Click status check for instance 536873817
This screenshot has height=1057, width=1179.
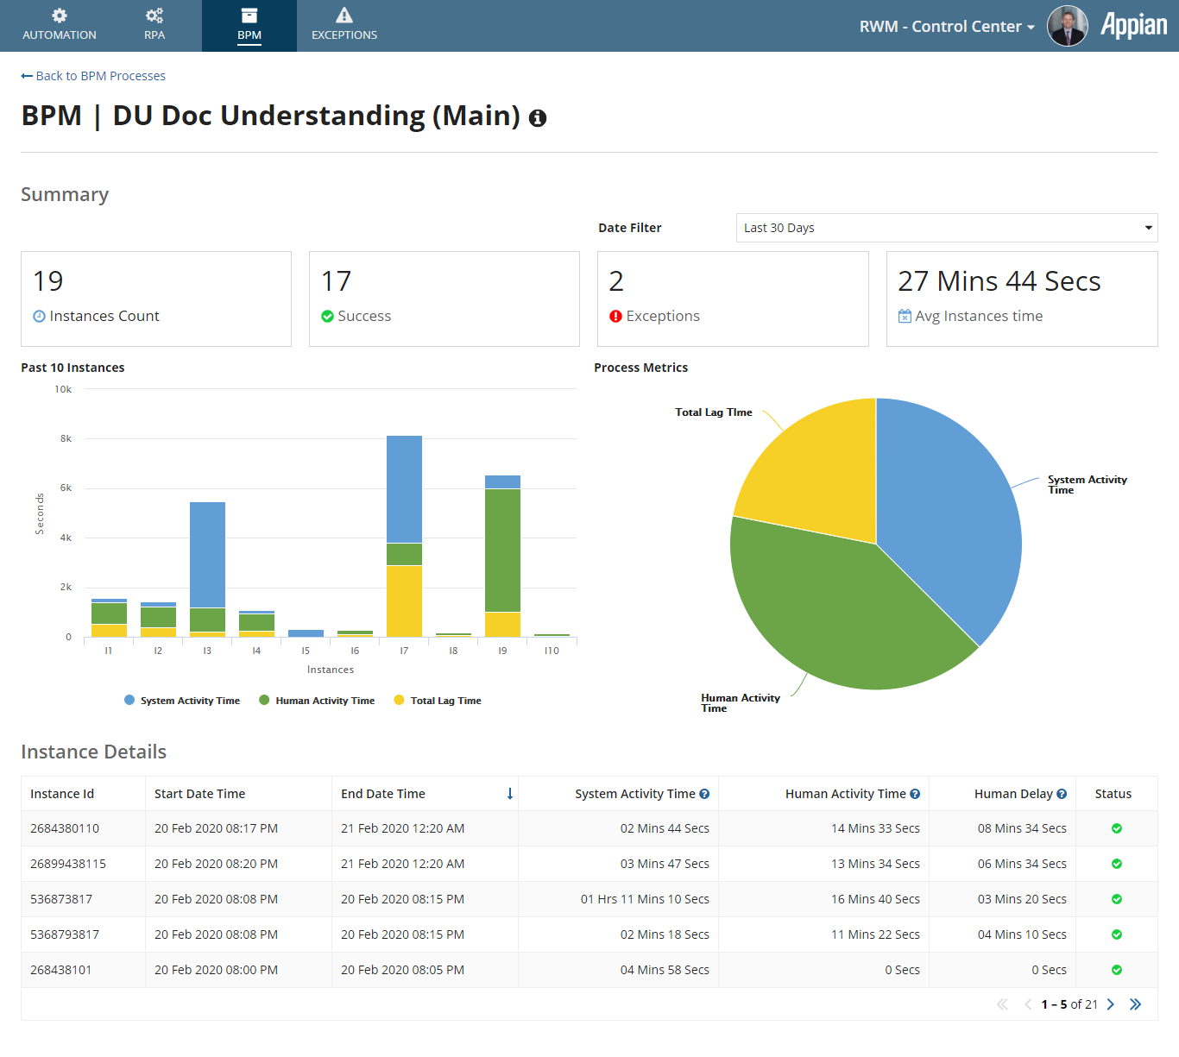tap(1117, 899)
